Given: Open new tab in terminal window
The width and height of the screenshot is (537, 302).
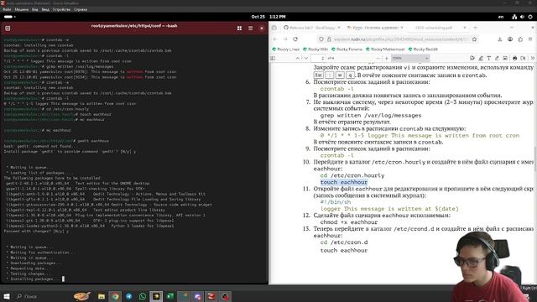Looking at the screenshot, I should [8, 29].
